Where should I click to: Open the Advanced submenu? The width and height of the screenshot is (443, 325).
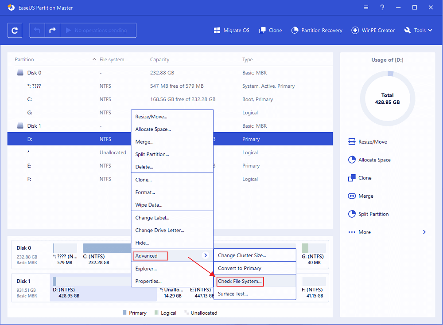(x=150, y=255)
